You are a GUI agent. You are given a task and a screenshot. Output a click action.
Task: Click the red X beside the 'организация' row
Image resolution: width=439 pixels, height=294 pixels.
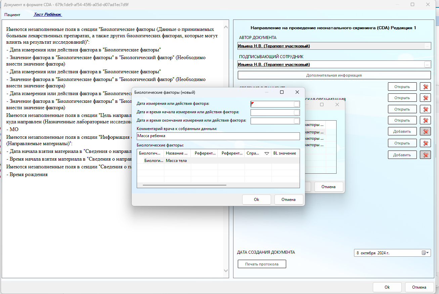425,98
